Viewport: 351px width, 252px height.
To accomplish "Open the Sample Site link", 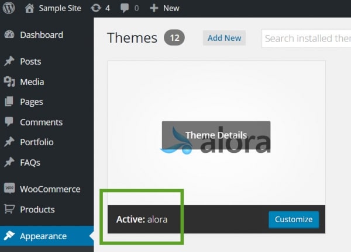I will click(x=60, y=8).
